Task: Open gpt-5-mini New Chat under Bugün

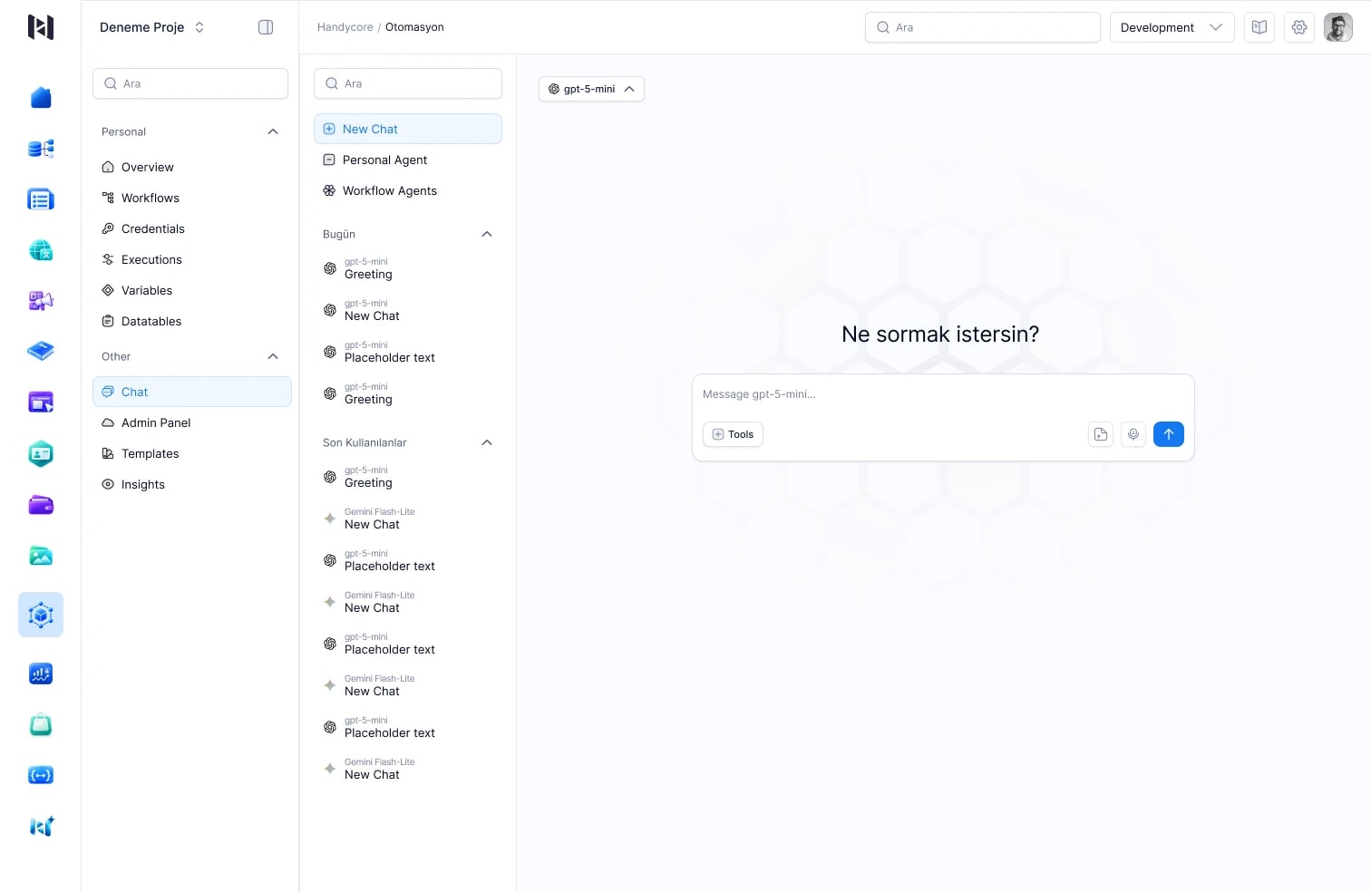Action: 408,310
